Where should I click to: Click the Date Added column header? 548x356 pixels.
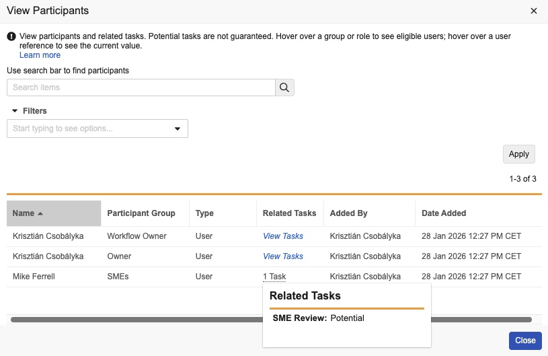coord(444,213)
